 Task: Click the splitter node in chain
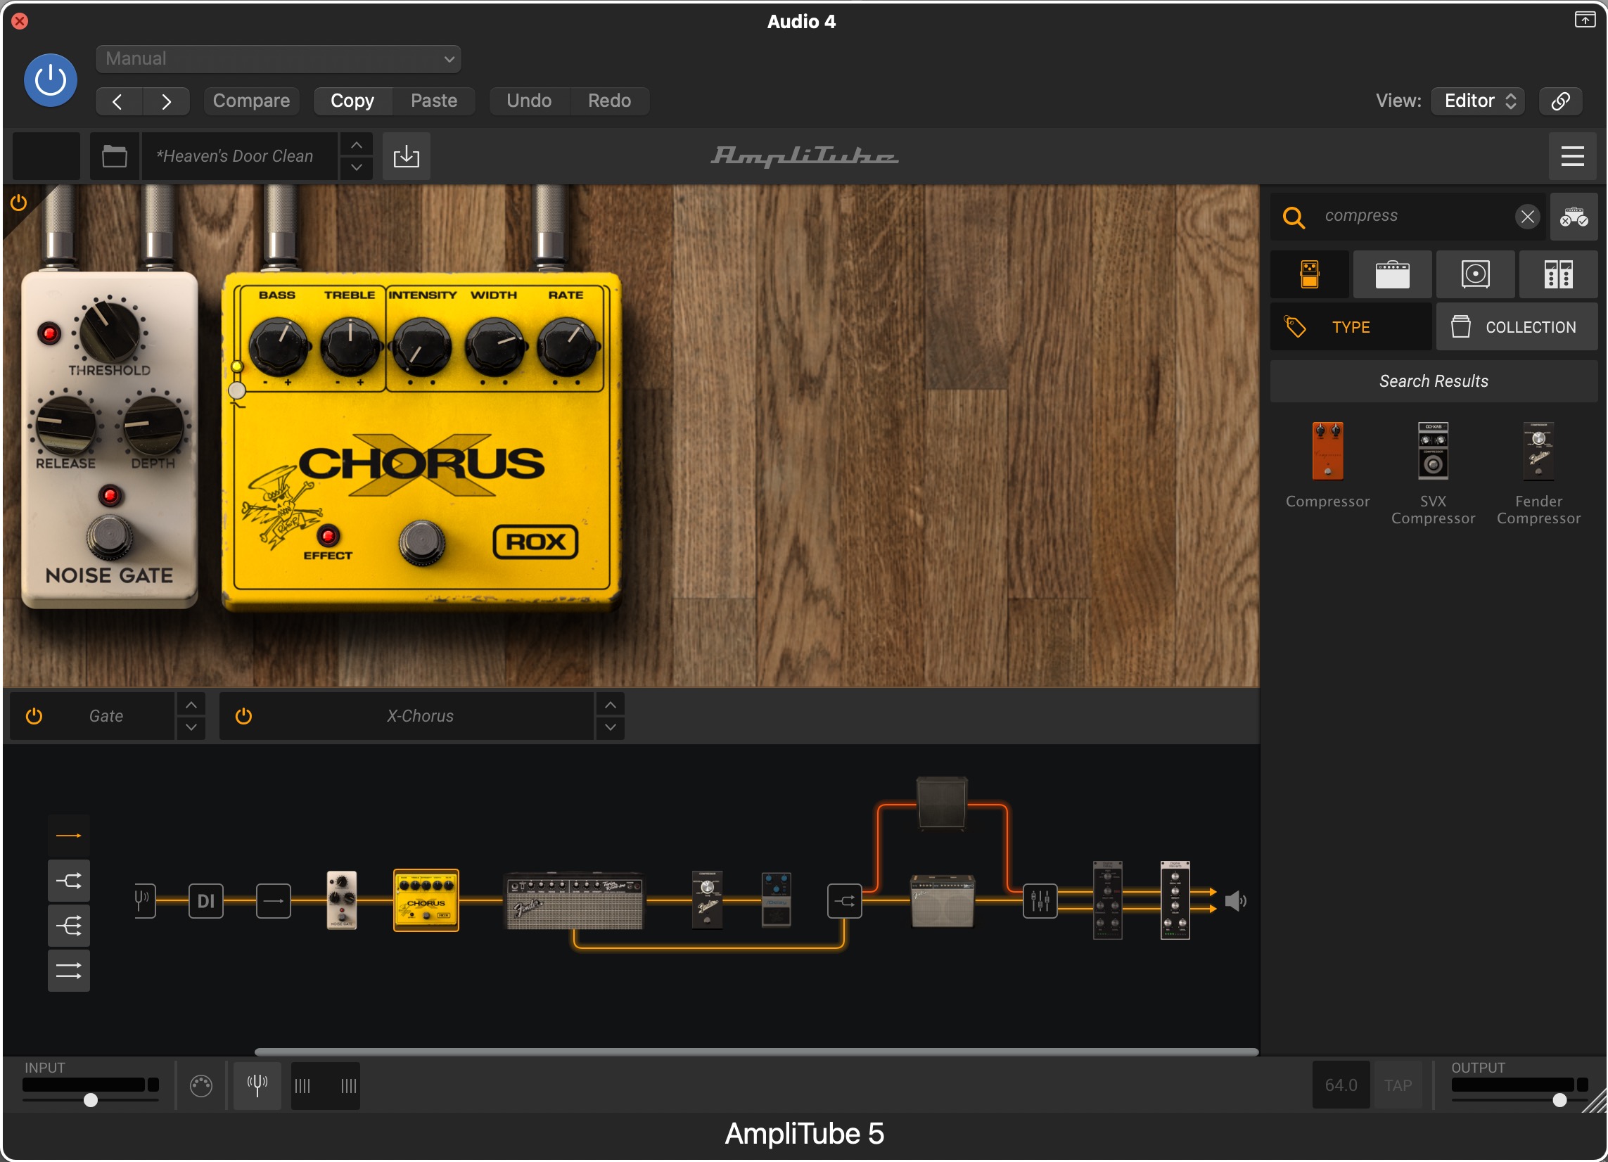tap(844, 901)
